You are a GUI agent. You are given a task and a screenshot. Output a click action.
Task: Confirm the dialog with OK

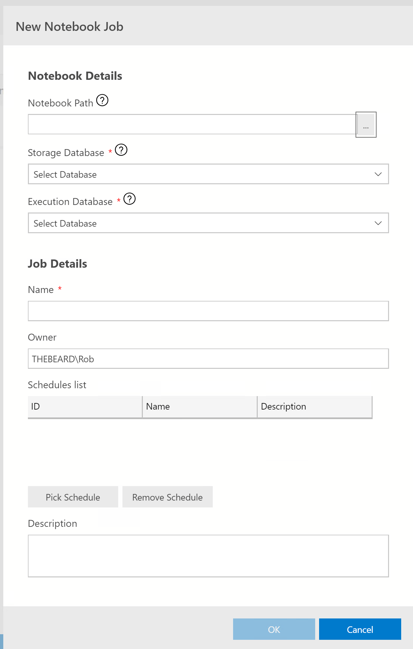click(274, 629)
